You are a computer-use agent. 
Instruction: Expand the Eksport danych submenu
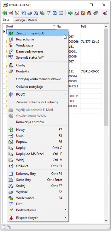[x=38, y=218]
